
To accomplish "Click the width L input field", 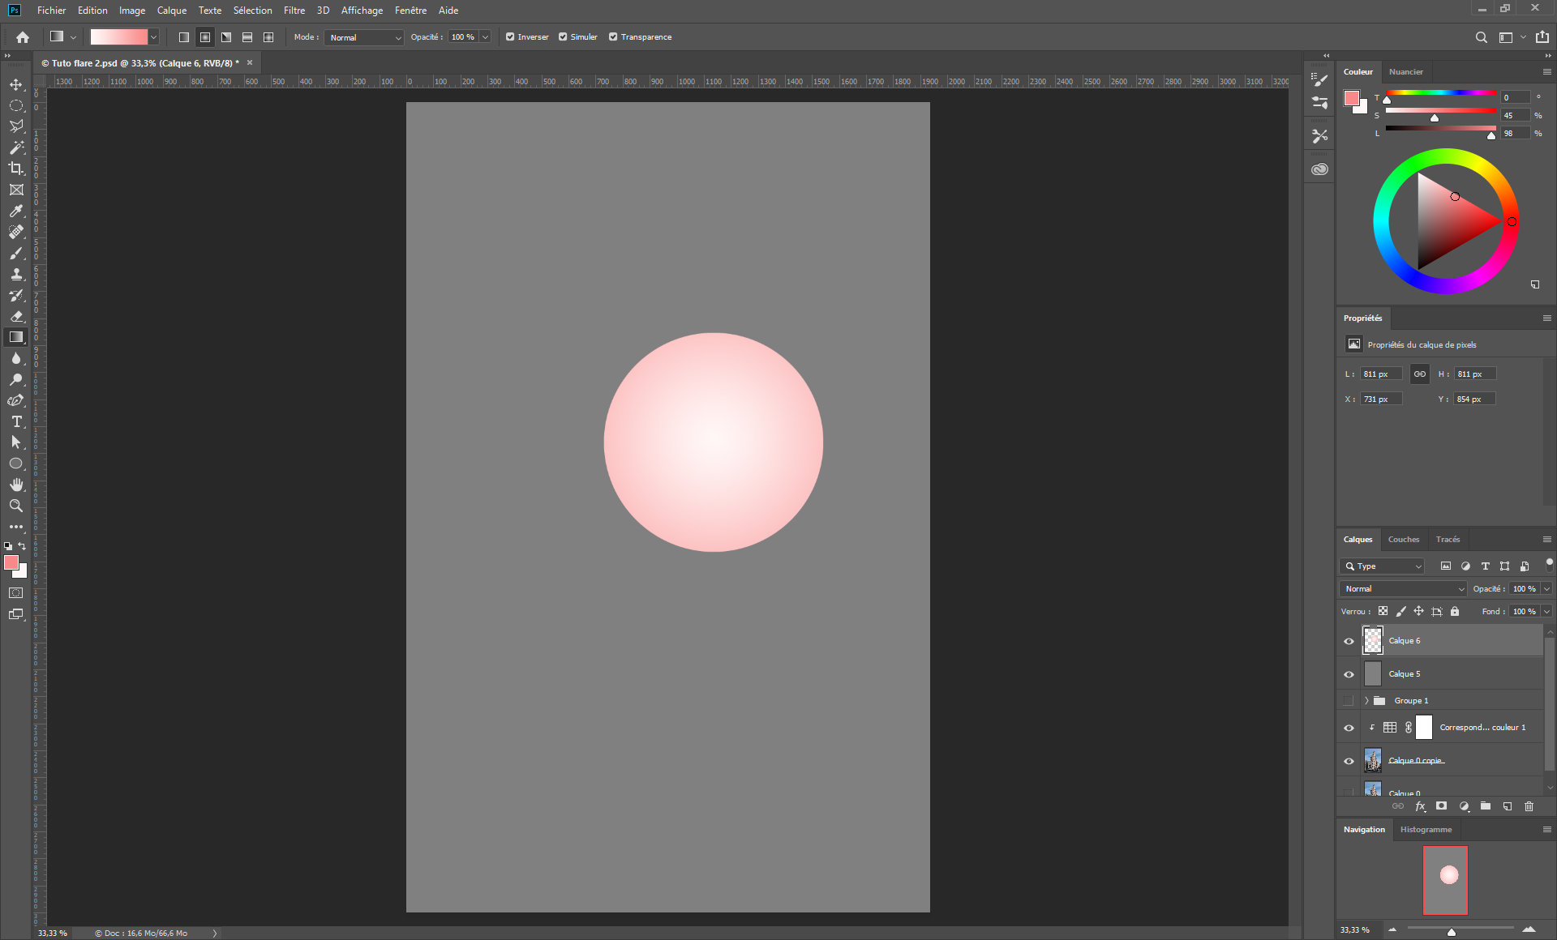I will tap(1381, 374).
